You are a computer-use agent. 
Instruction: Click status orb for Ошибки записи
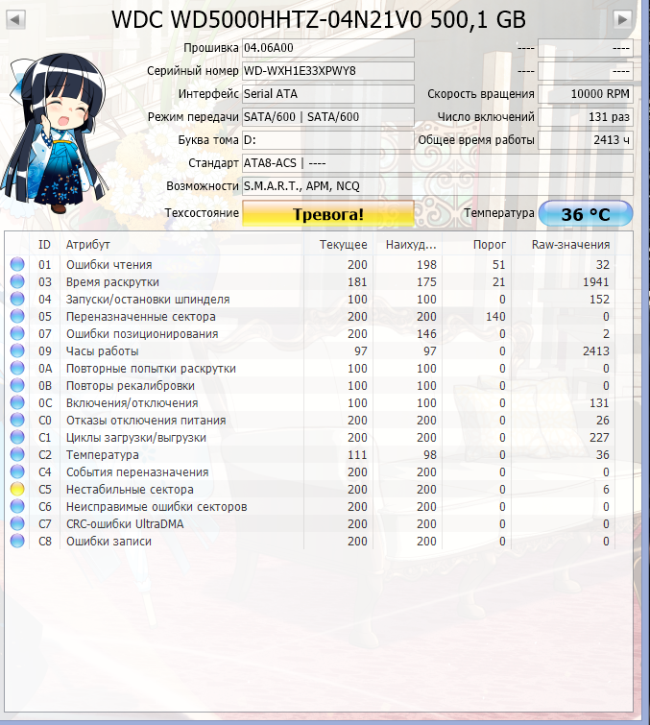coord(17,541)
